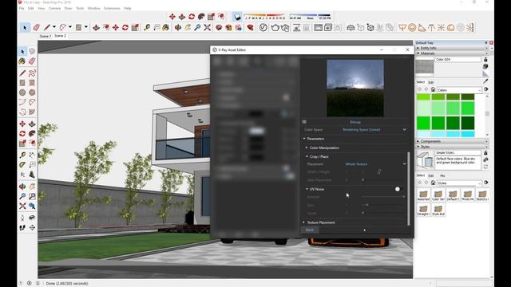Pick the darkest green swatch in Materials
Viewport: 511px width, 287px height.
468,124
